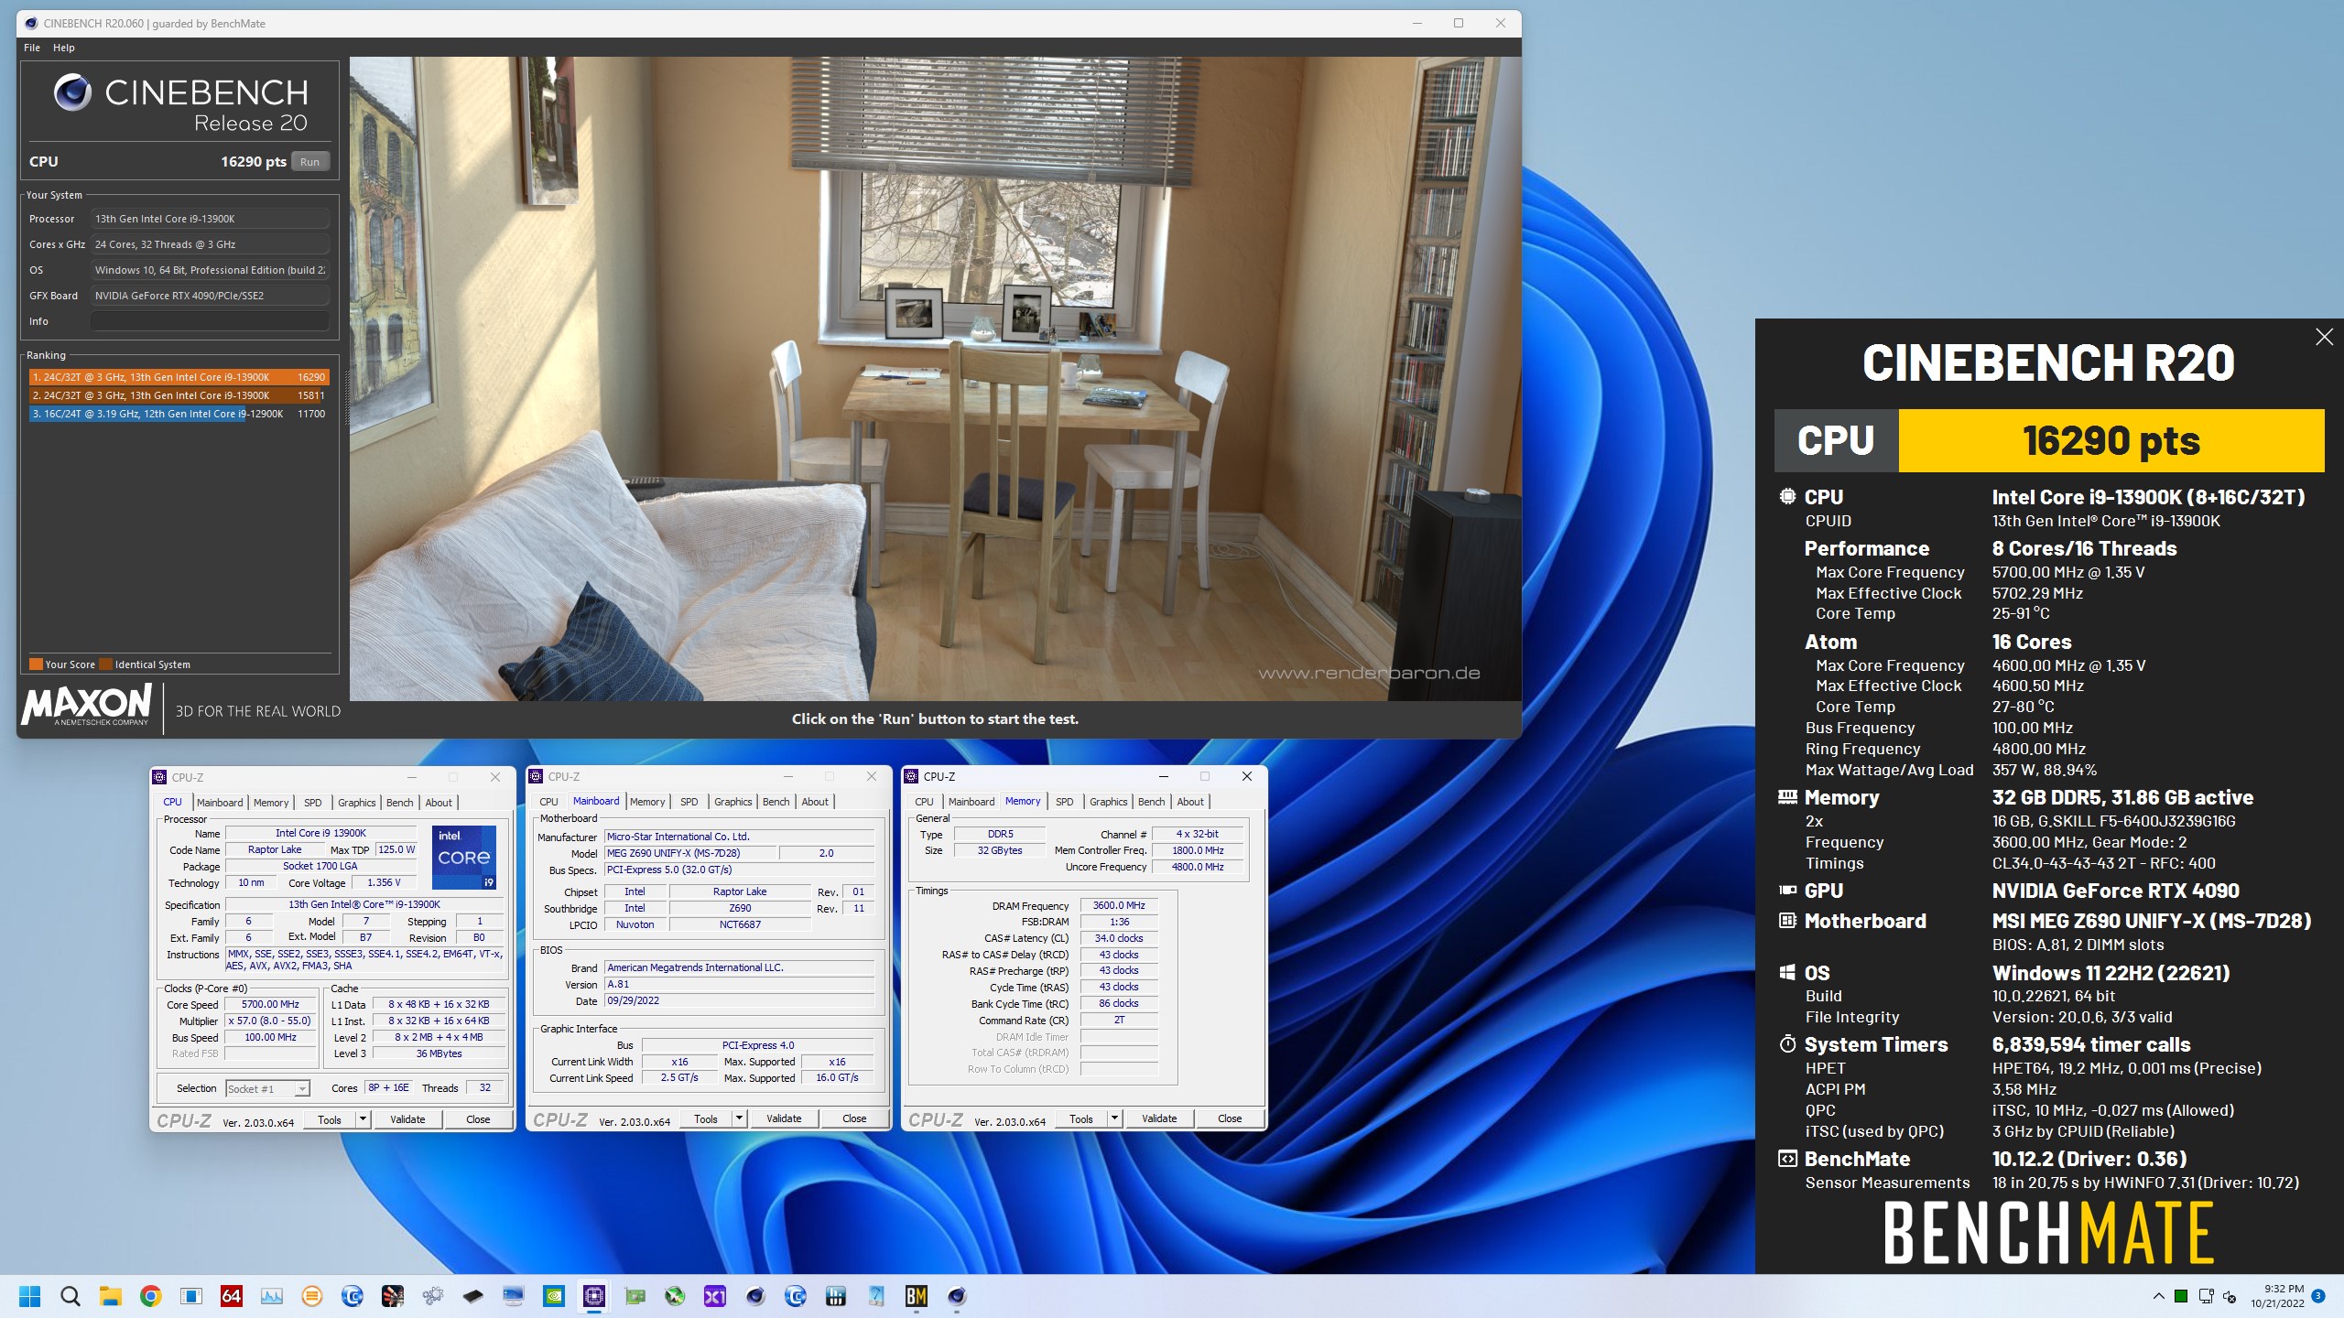The height and width of the screenshot is (1318, 2344).
Task: Open SPD tab in right CPU-Z window
Action: click(x=1064, y=802)
